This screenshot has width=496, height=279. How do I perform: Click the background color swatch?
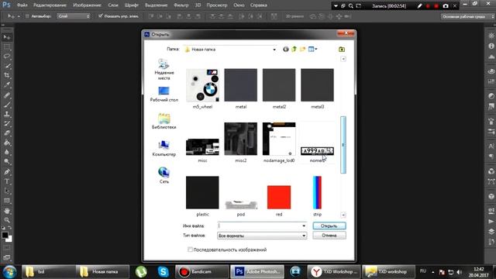point(9,239)
